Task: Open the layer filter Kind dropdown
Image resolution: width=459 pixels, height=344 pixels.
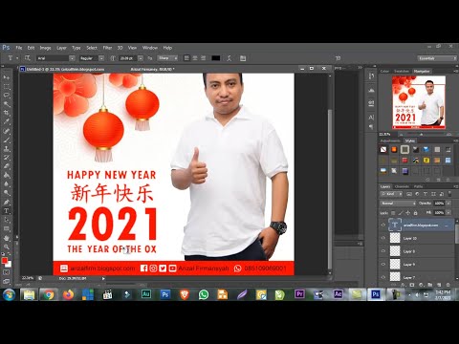Action: point(391,194)
